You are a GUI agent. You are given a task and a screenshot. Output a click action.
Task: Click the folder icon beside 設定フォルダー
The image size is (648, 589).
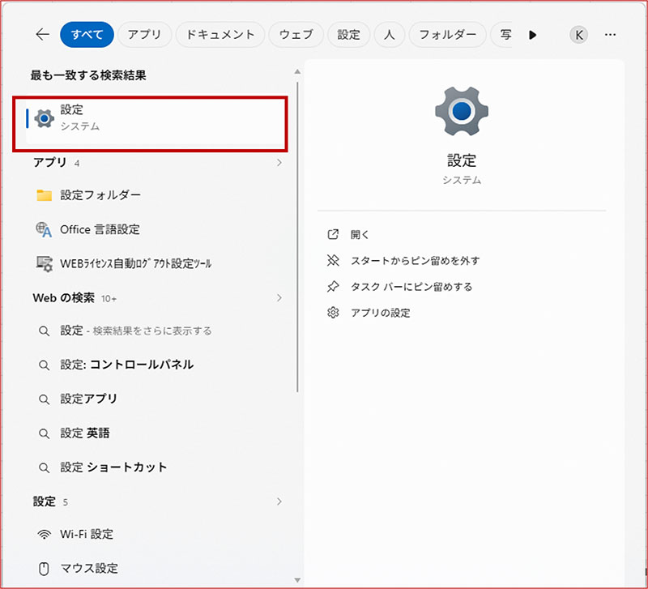(45, 194)
